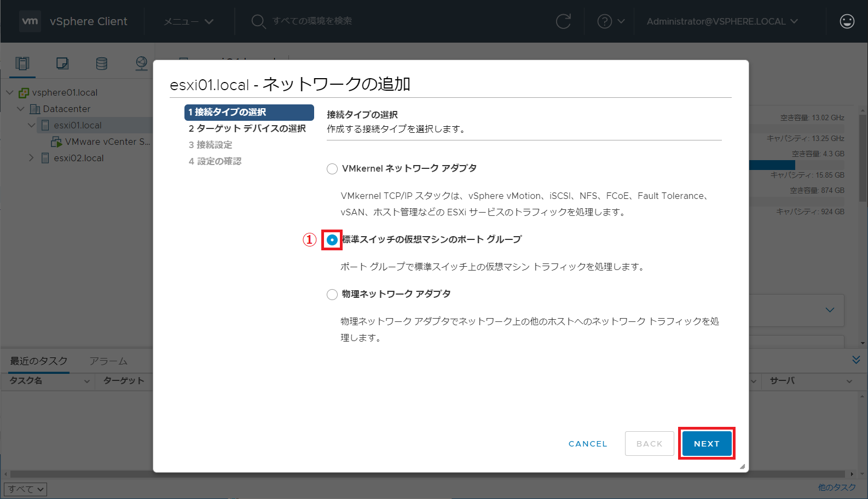The height and width of the screenshot is (499, 868).
Task: Click Datacenter icon in tree
Action: coord(34,109)
